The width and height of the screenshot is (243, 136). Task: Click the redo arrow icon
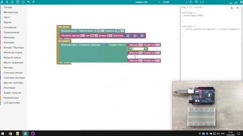(33, 2)
